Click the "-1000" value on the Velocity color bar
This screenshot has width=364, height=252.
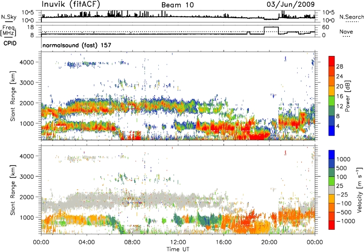tap(346, 221)
